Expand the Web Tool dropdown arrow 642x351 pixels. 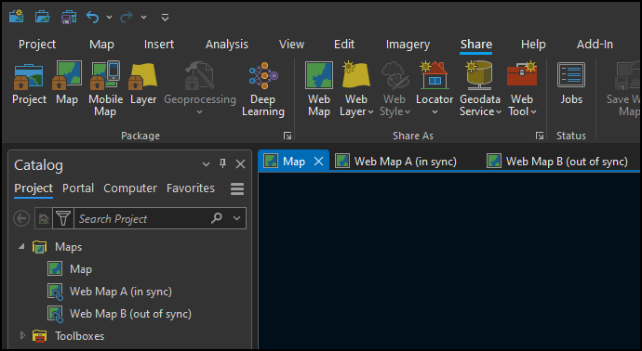(533, 112)
